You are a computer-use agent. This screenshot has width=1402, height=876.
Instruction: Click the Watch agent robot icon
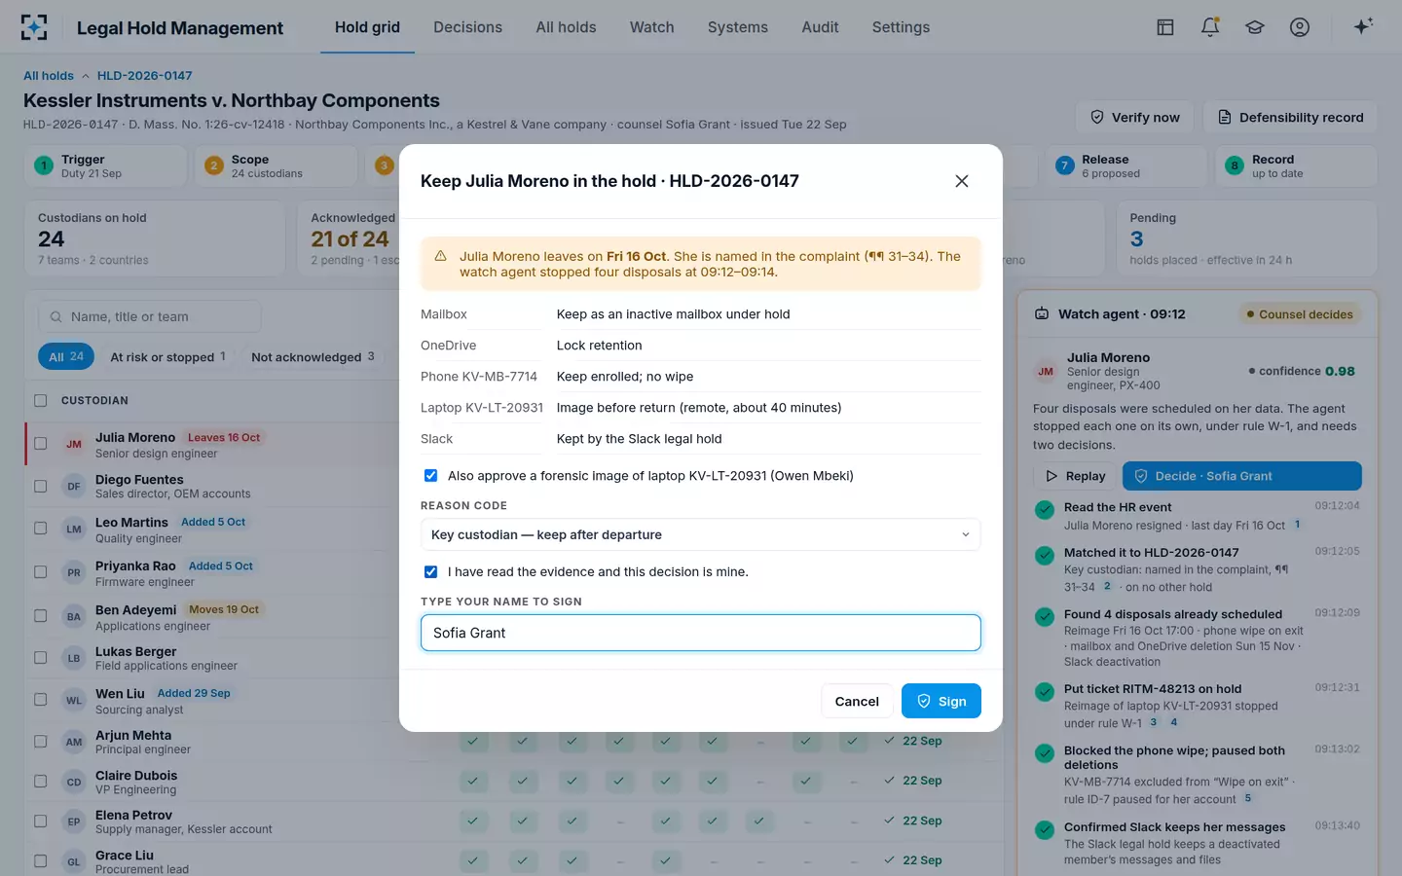[1042, 314]
